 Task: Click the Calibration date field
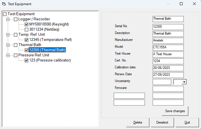[x=168, y=68]
